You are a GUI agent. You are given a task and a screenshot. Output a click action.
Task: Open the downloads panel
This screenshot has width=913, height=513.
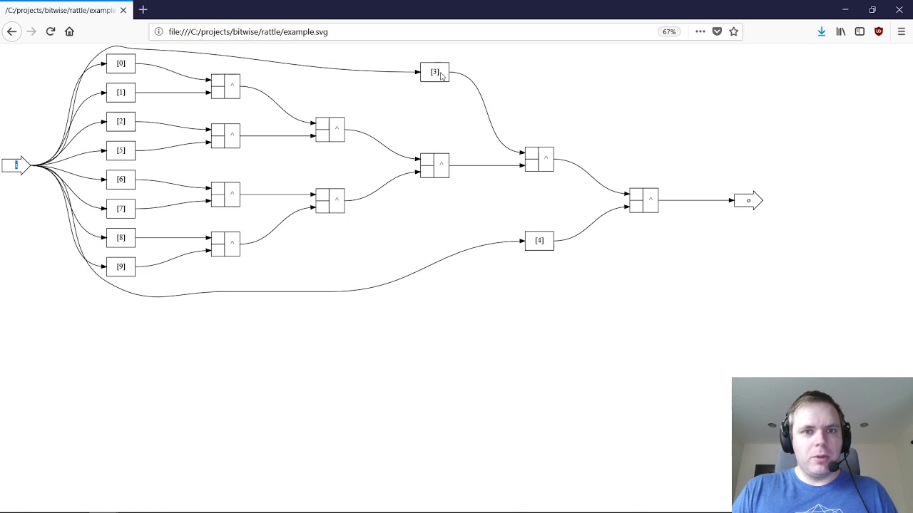pyautogui.click(x=822, y=31)
